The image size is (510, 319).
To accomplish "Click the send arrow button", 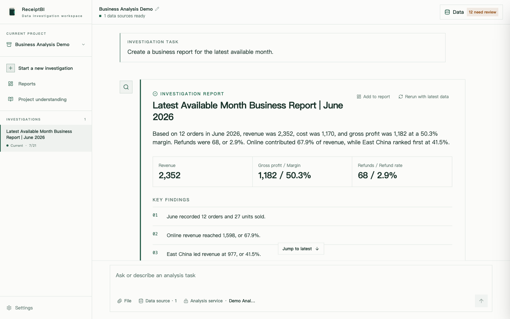I will coord(481,301).
